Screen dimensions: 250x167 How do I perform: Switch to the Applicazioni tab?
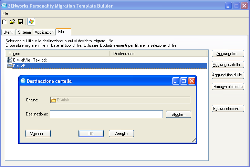point(44,32)
